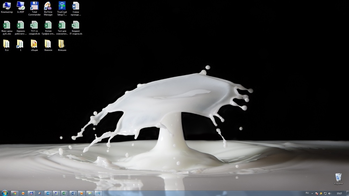Select the Флешка folder on desktop
Screen dimensions: 349x196
pos(62,44)
